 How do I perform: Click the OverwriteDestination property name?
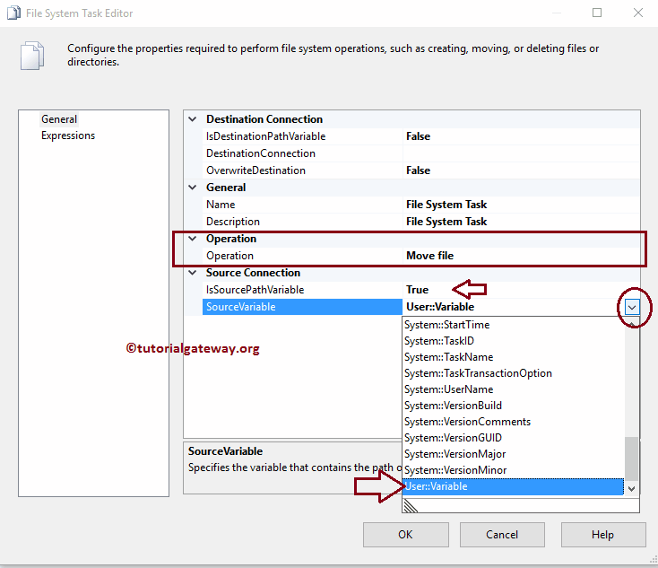click(x=255, y=170)
